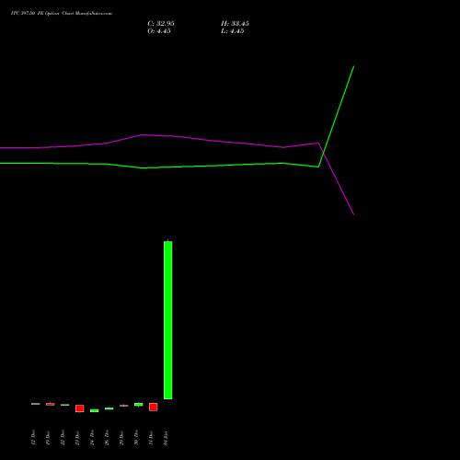The height and width of the screenshot is (460, 460).
Task: Click the small candle above 29 Dec
Action: 124,406
